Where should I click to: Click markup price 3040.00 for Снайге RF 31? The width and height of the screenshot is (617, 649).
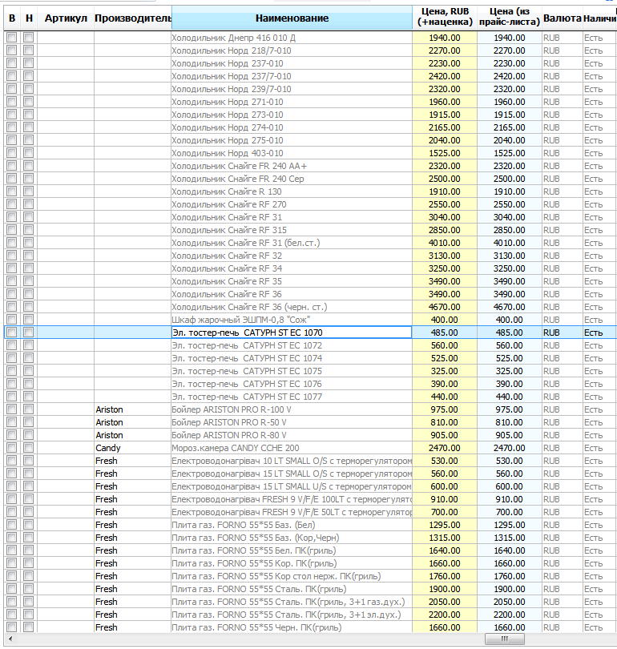[x=445, y=217]
